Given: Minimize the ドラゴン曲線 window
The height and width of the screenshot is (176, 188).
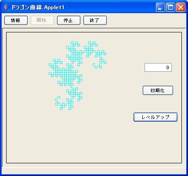Looking at the screenshot, I should click(x=160, y=7).
